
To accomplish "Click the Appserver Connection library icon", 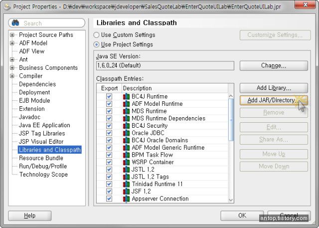I will [126, 199].
